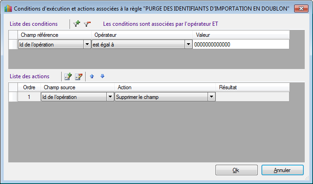Click the edit action icon
Image resolution: width=313 pixels, height=184 pixels.
[78, 76]
